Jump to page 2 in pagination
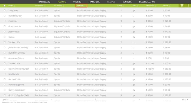This screenshot has width=191, height=103. (95, 99)
